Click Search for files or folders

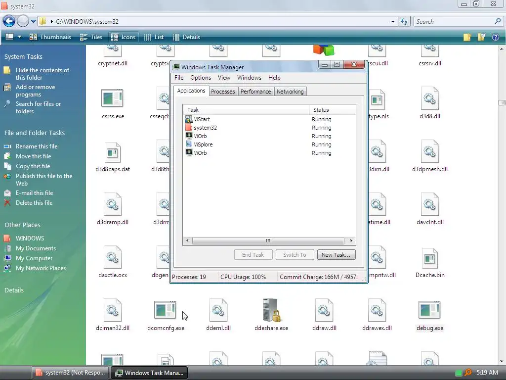pos(38,107)
